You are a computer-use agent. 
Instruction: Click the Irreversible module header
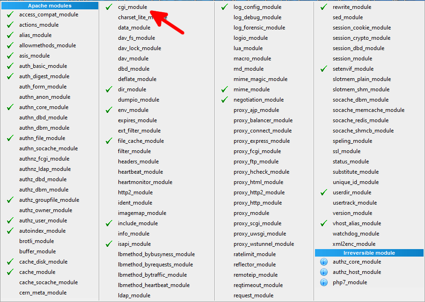pos(369,252)
